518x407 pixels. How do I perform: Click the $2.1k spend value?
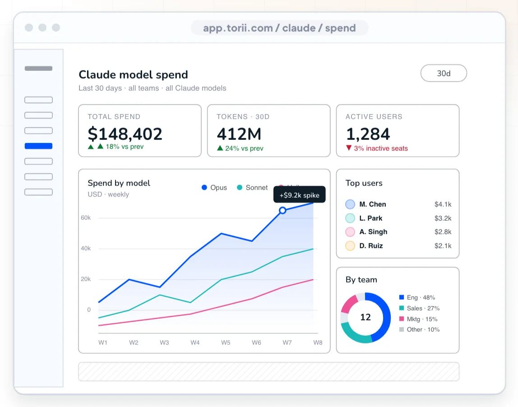click(x=443, y=246)
